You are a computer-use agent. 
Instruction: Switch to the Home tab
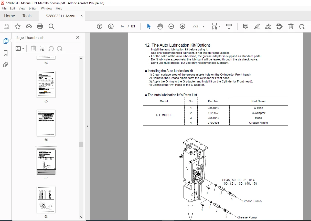pyautogui.click(x=9, y=16)
